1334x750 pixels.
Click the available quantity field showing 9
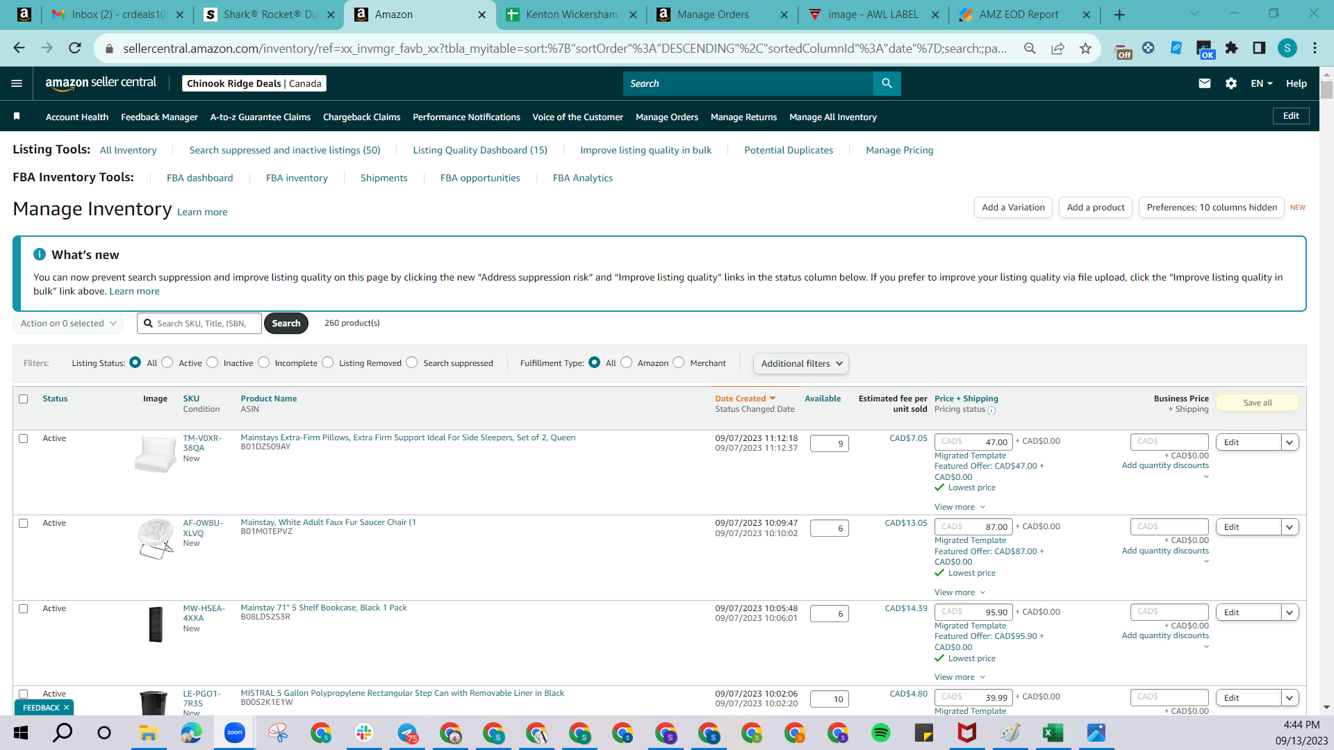tap(829, 443)
